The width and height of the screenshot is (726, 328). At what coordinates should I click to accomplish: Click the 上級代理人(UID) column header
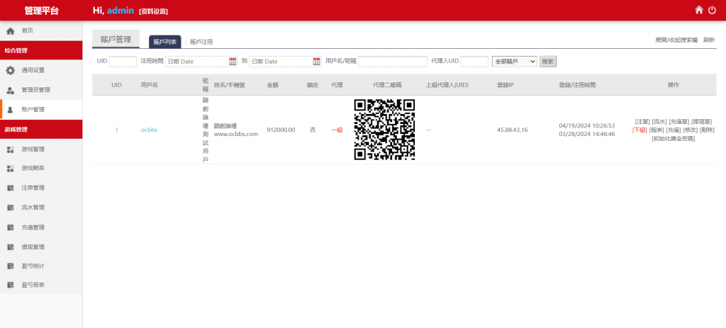(448, 85)
